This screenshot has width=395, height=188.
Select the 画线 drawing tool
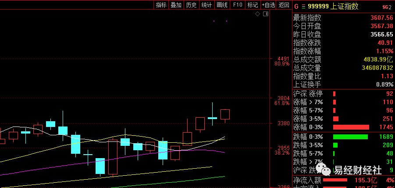coord(222,5)
